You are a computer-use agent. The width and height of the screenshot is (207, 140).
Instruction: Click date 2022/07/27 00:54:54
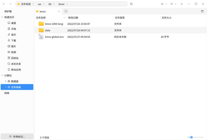tap(79, 37)
